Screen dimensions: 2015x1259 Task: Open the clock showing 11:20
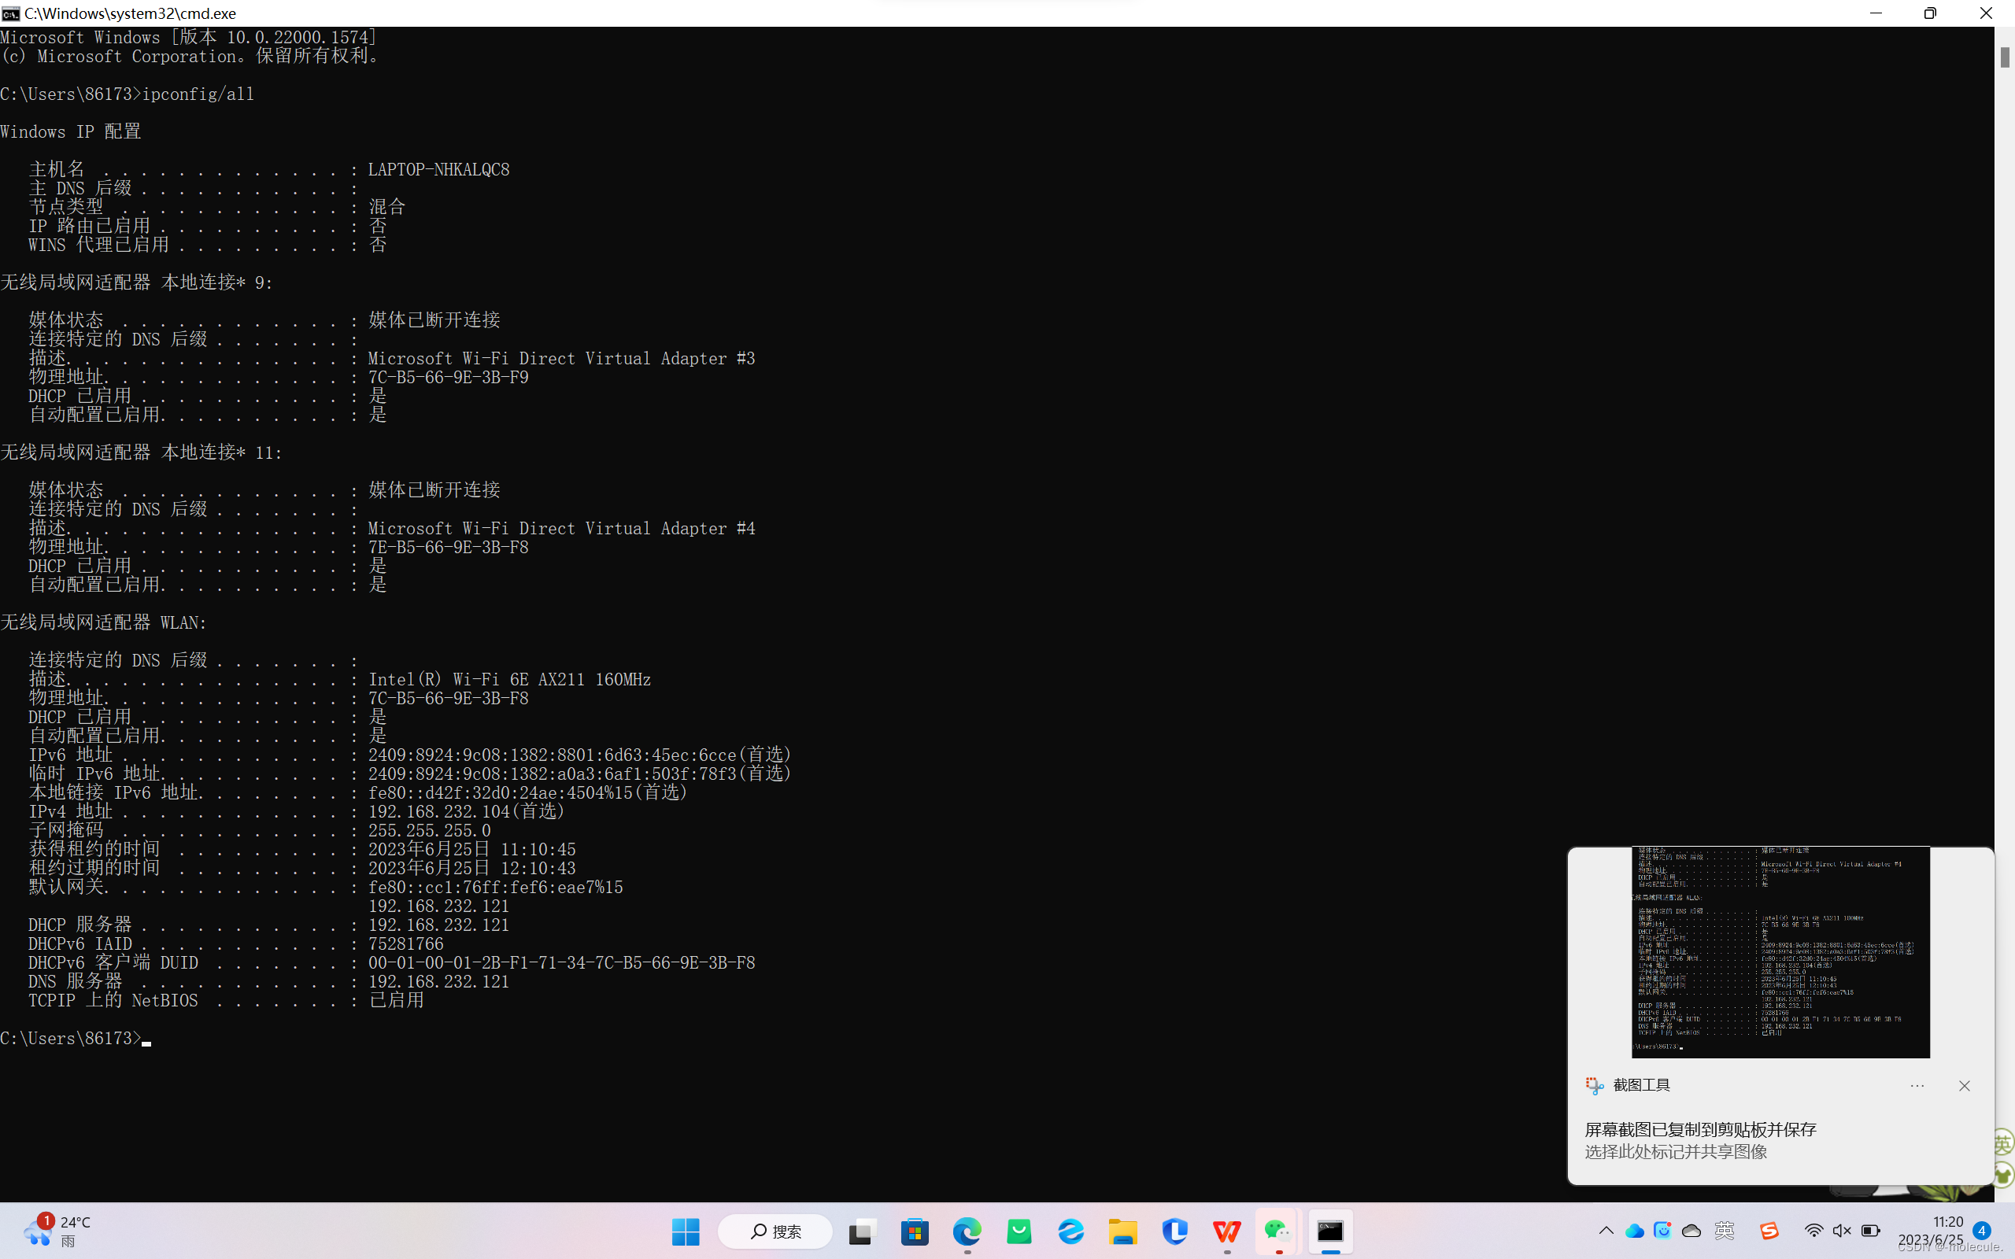tap(1930, 1231)
